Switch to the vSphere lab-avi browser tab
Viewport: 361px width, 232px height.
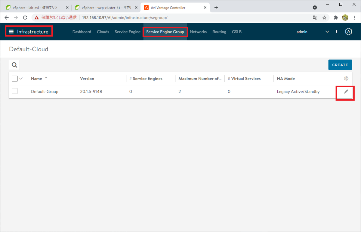pyautogui.click(x=35, y=7)
